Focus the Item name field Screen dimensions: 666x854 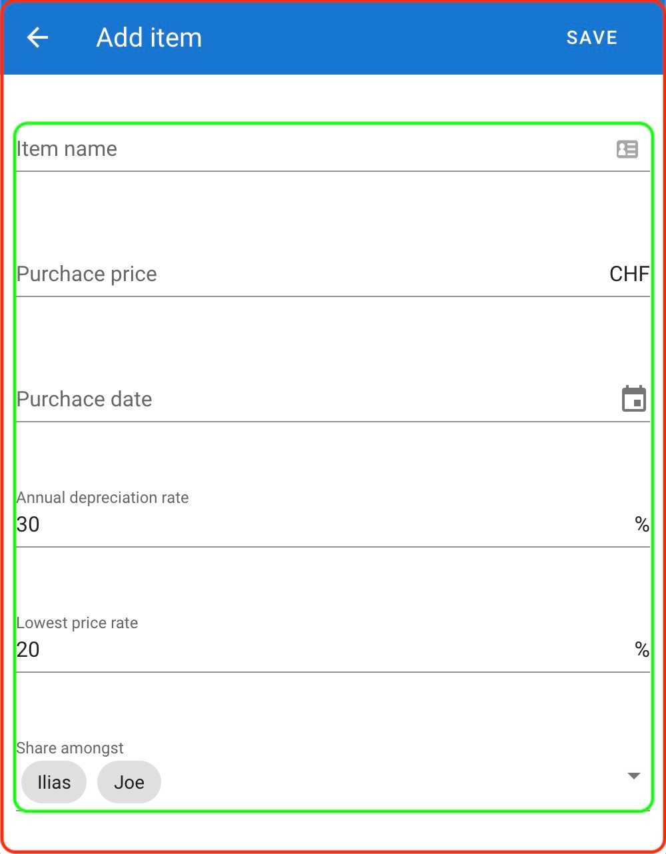[x=313, y=149]
